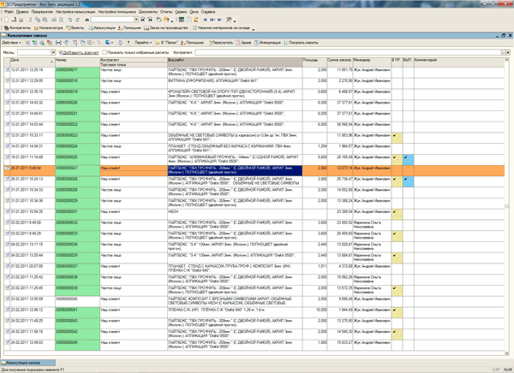Click the date interval [↔] icon in list toolbar
This screenshot has height=373, width=514.
click(x=58, y=43)
